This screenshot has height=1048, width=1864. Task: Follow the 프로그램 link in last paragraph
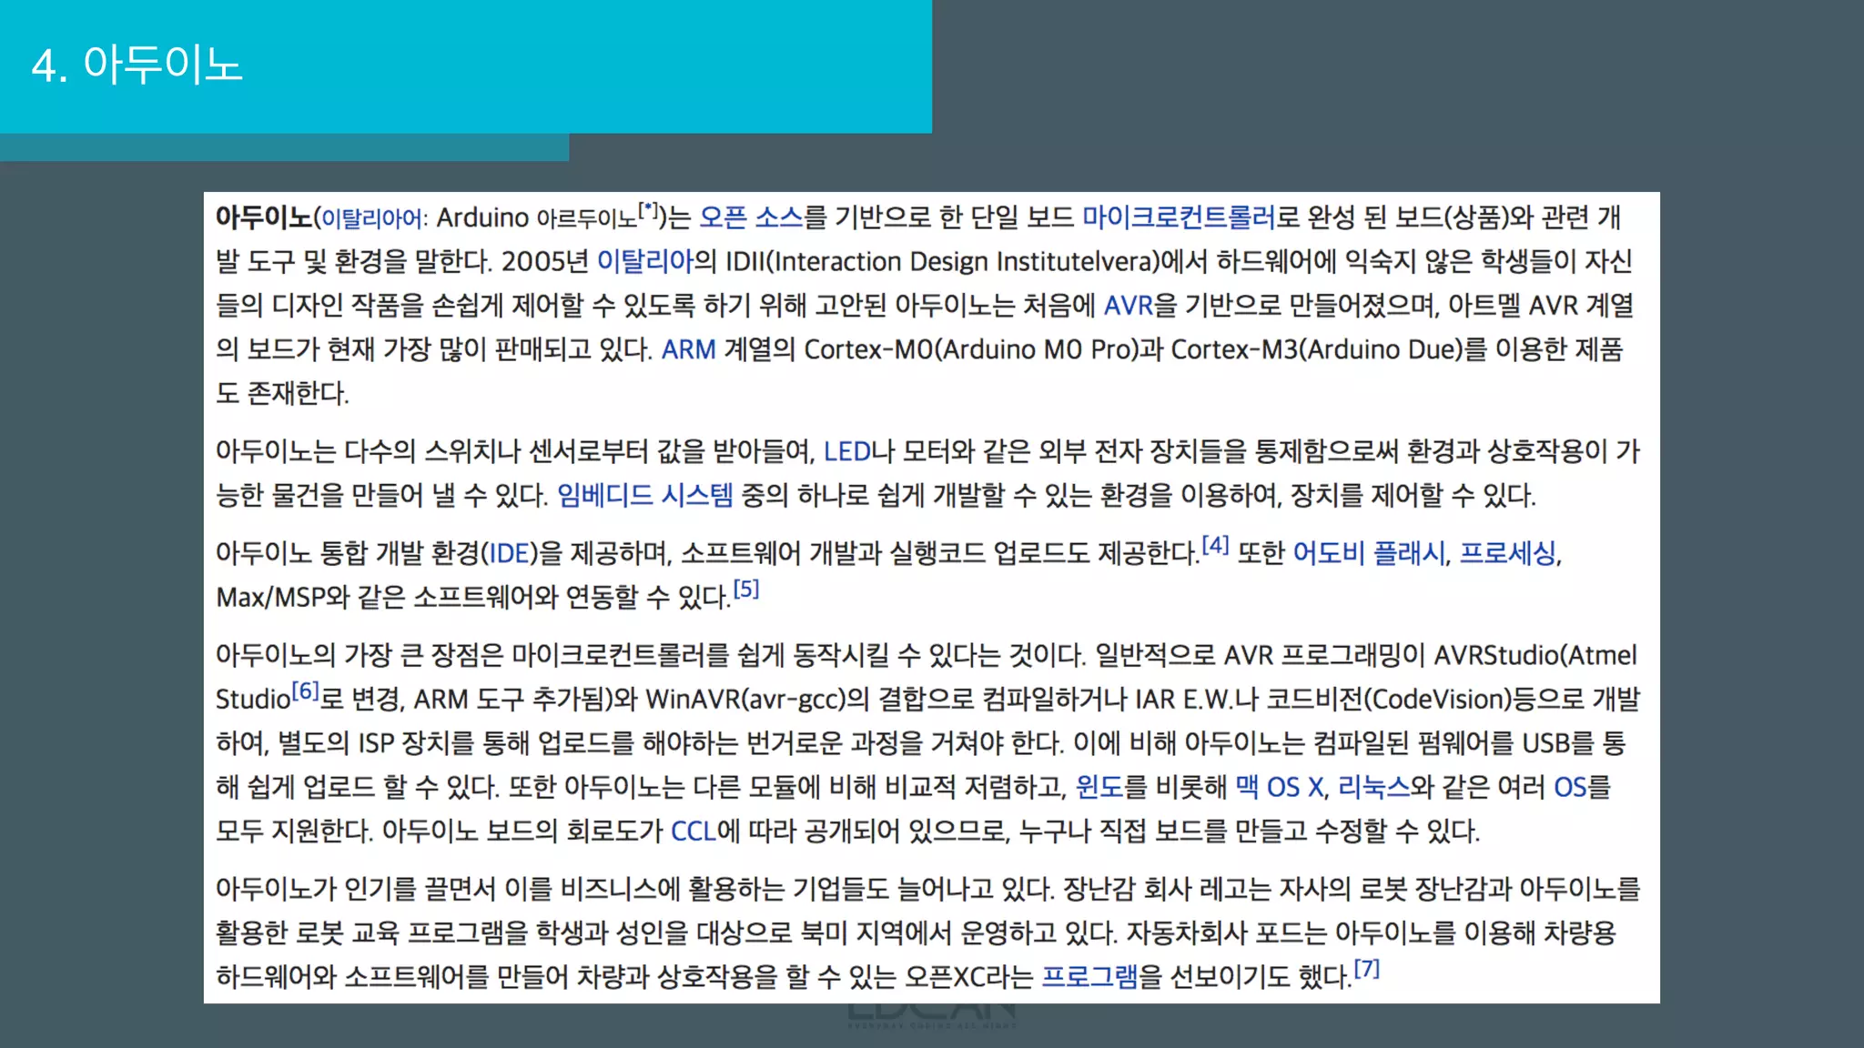click(1089, 976)
